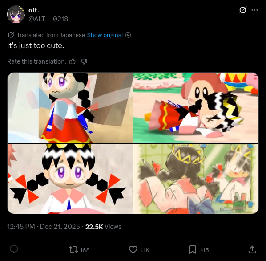Screen dimensions: 266x261
Task: Click the reply speech bubble icon
Action: [x=14, y=249]
